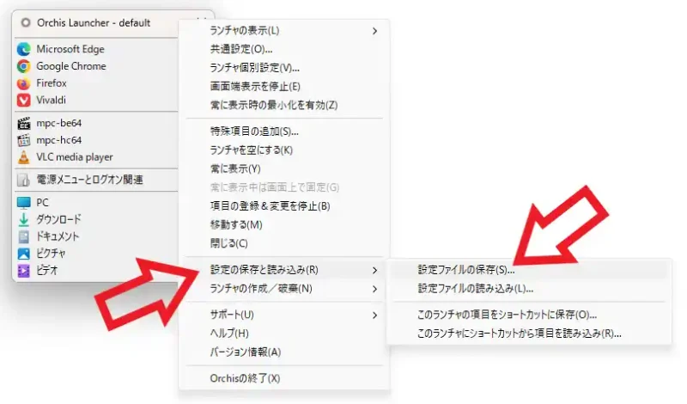Screen dimensions: 687x404
Task: Expand ランチャの作成／破棄(N) submenu arrow
Action: pos(374,289)
